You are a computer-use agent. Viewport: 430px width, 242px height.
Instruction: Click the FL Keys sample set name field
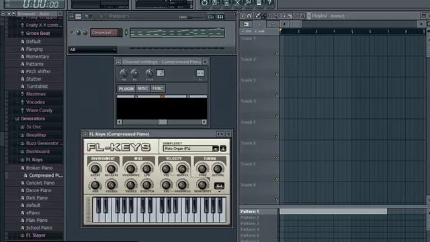click(188, 149)
